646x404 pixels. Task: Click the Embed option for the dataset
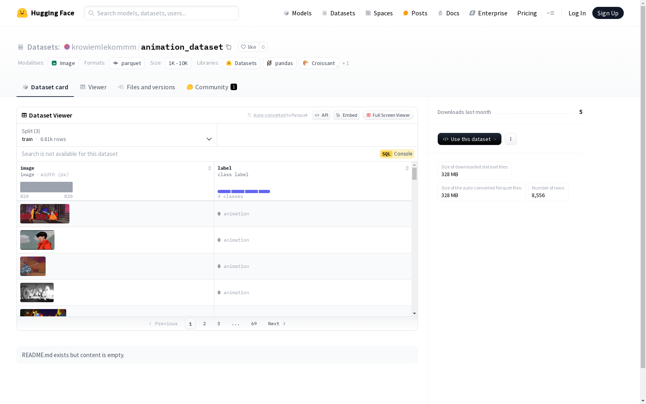tap(346, 115)
